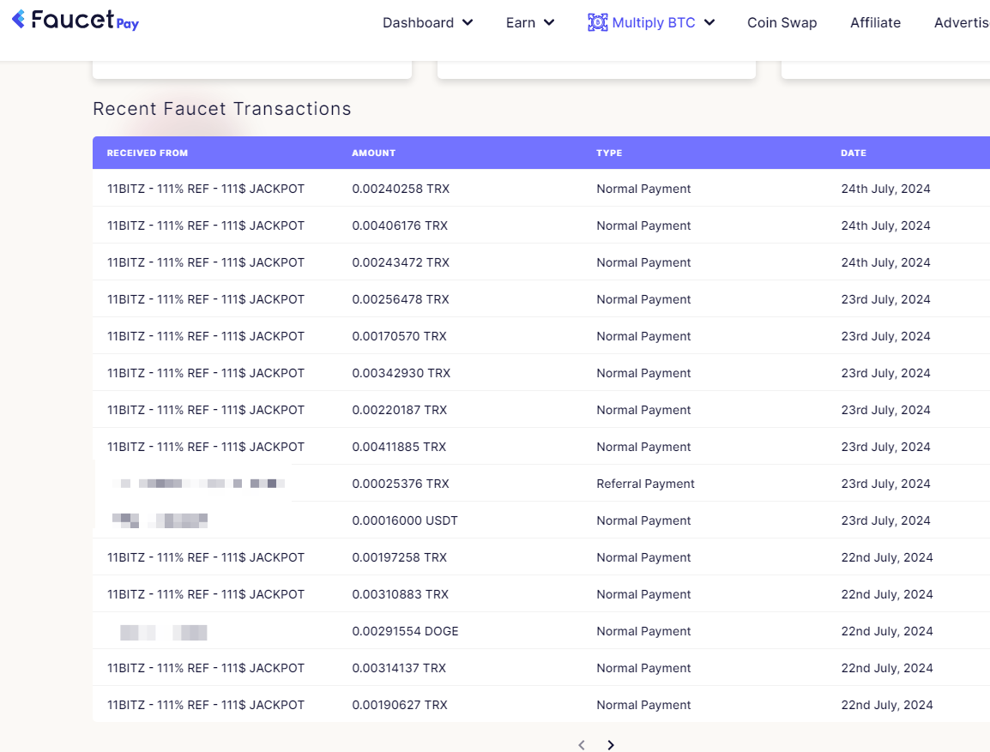Open the Multiply BTC menu
Image resolution: width=990 pixels, height=752 pixels.
(x=654, y=22)
